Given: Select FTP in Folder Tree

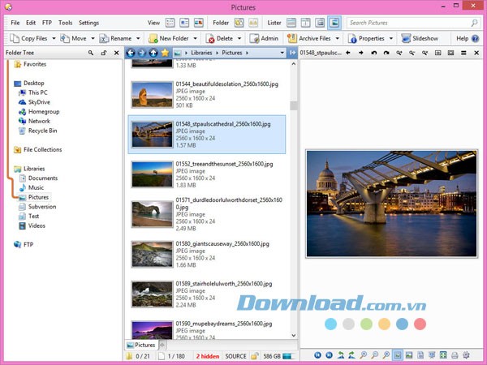Looking at the screenshot, I should coord(24,245).
